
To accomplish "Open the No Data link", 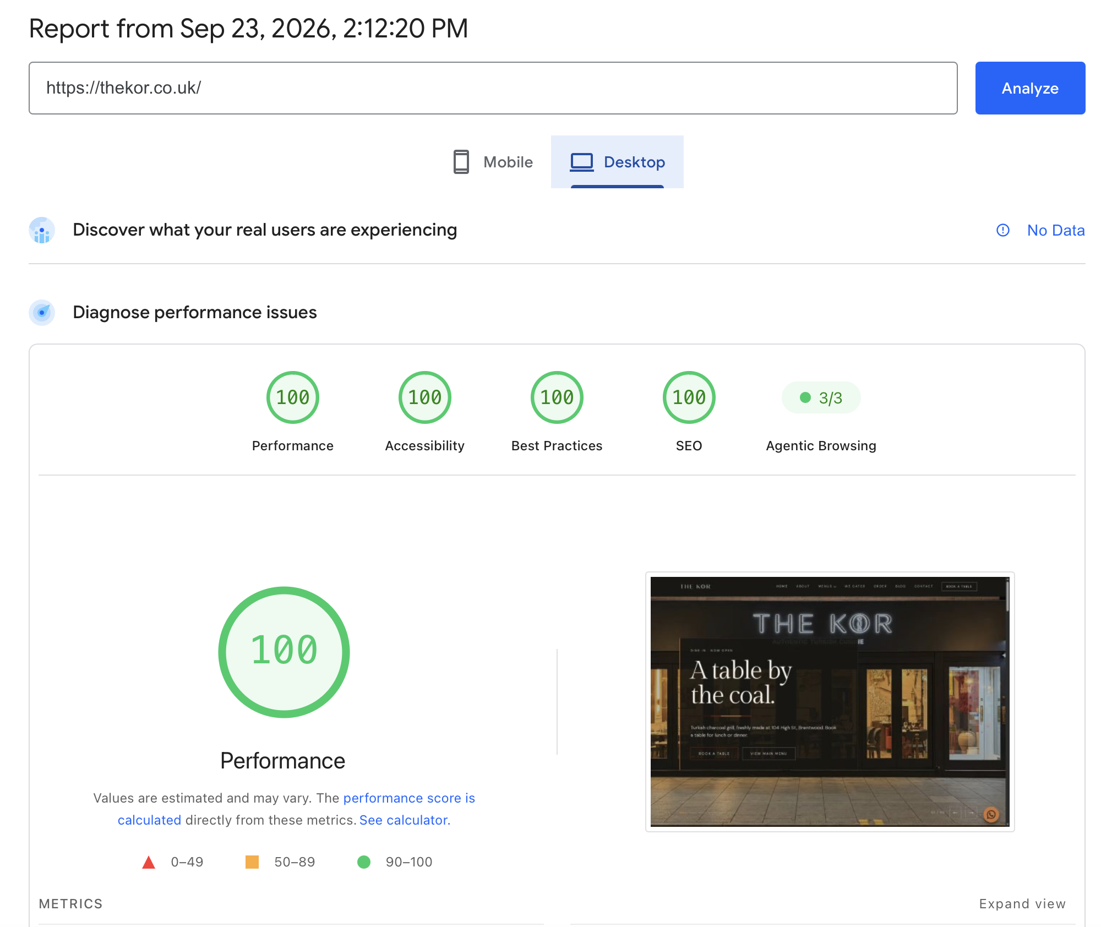I will 1055,230.
